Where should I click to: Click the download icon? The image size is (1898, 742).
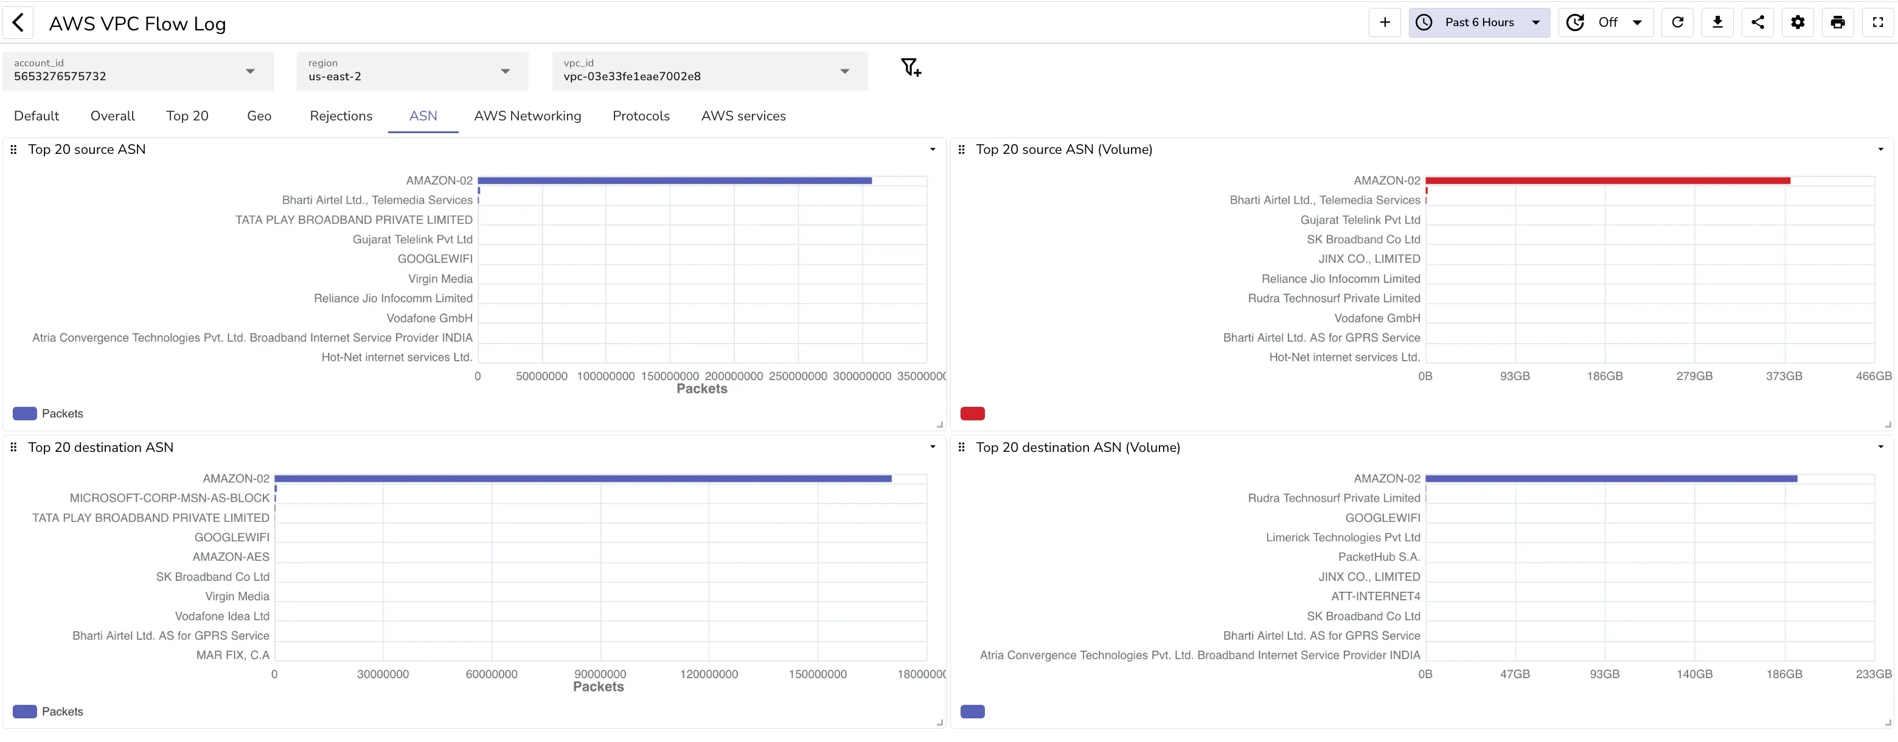(x=1717, y=23)
